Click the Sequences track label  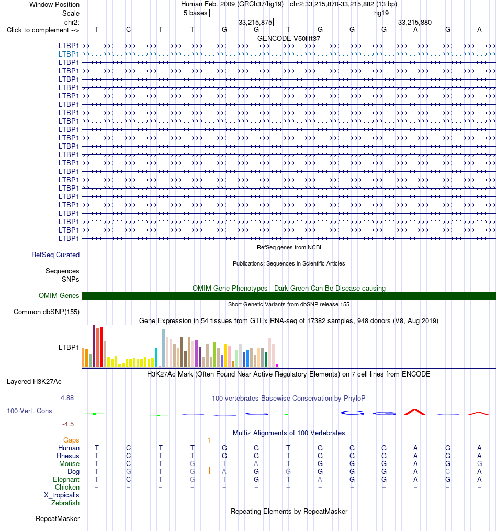click(x=62, y=271)
